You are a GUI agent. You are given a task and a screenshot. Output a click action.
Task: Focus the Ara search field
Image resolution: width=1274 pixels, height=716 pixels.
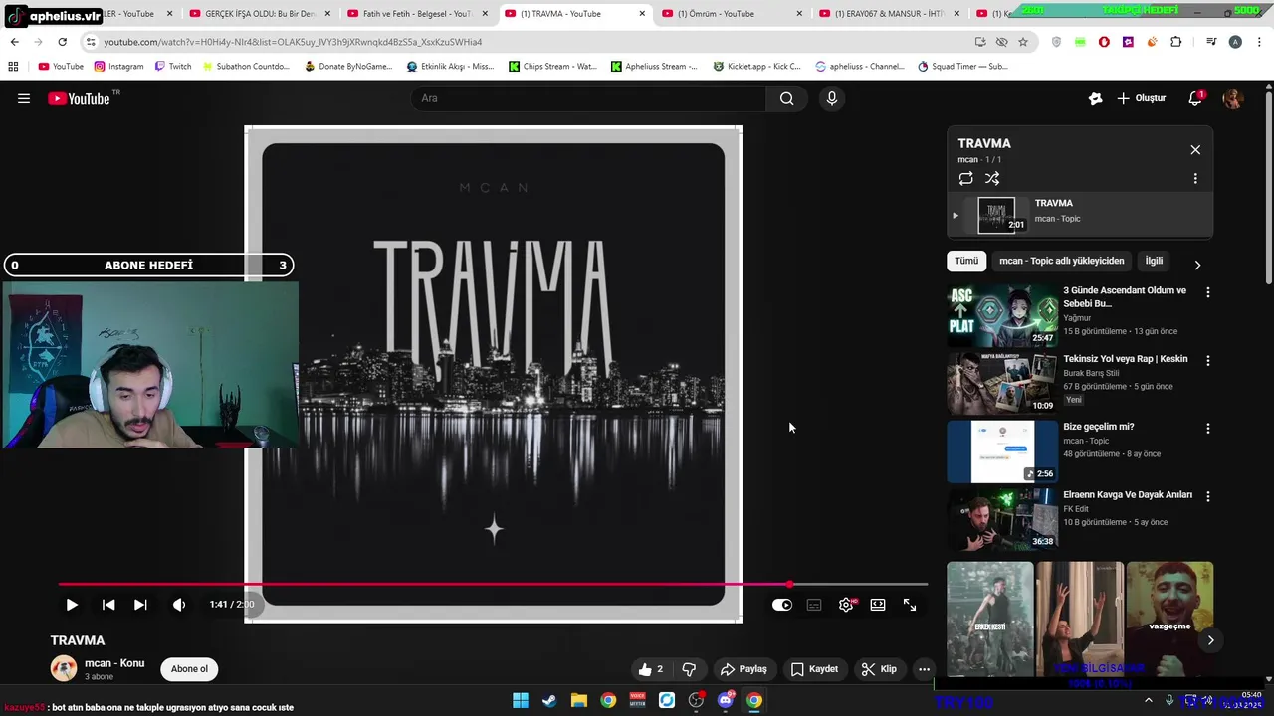click(x=588, y=98)
